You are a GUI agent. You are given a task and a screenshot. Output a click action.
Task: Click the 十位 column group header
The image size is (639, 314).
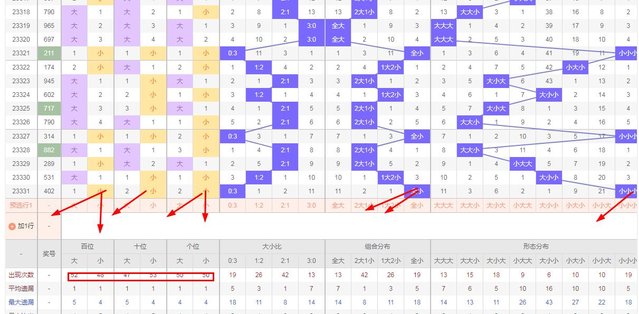pos(140,247)
